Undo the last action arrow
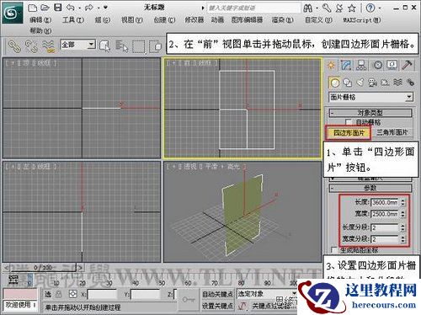This screenshot has width=421, height=315. 70,8
